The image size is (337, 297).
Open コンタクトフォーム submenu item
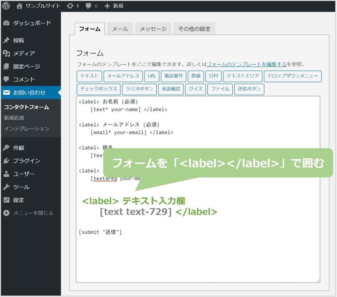26,107
